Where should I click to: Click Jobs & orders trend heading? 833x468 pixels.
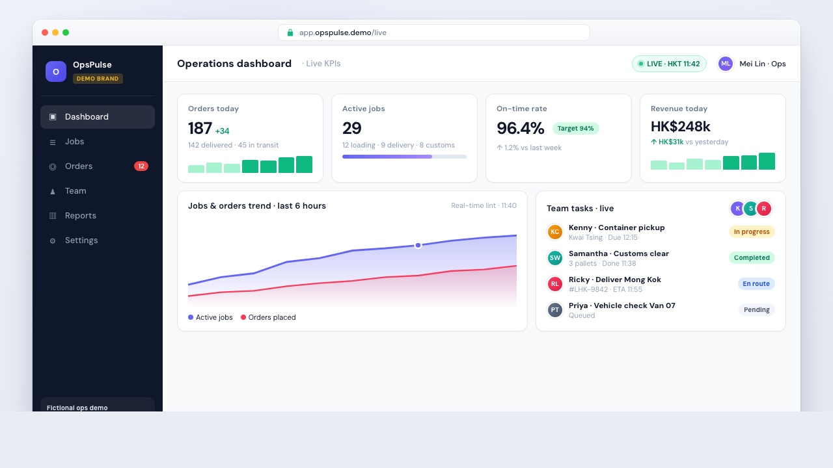pos(257,205)
